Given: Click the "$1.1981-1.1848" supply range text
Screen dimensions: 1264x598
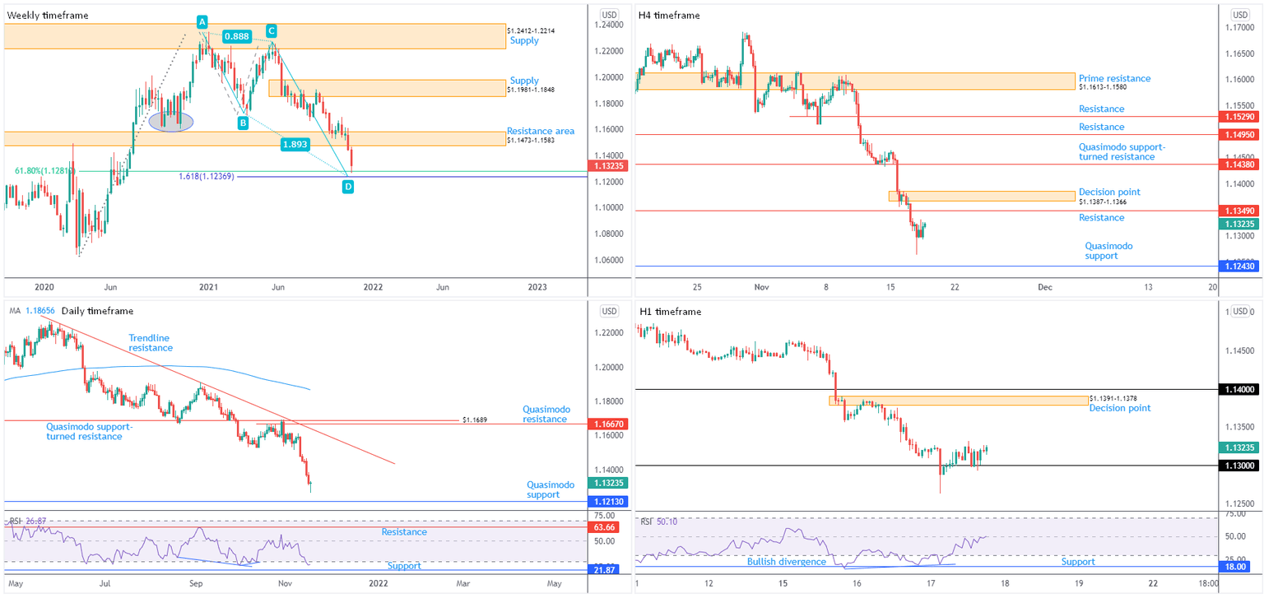Looking at the screenshot, I should (x=530, y=89).
